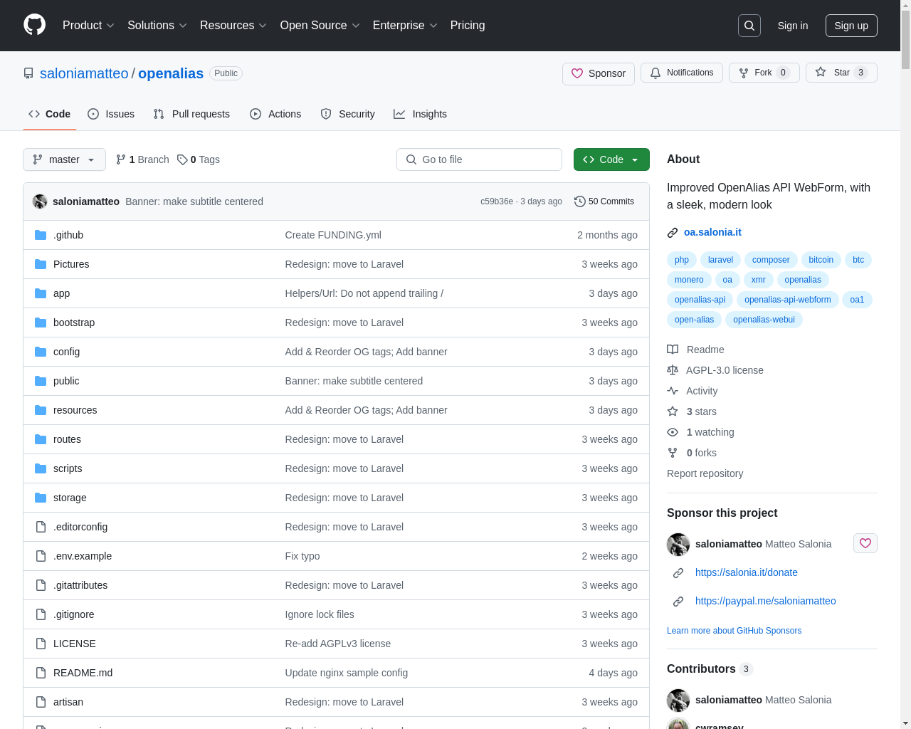Switch to the Security tab
This screenshot has height=729, width=911.
click(x=347, y=114)
